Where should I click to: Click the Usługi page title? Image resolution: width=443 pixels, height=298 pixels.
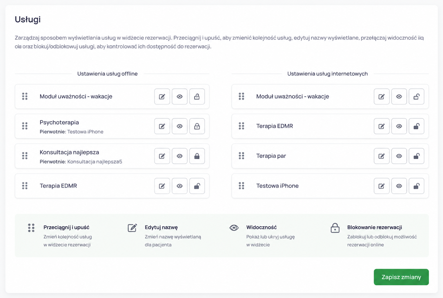(x=28, y=19)
